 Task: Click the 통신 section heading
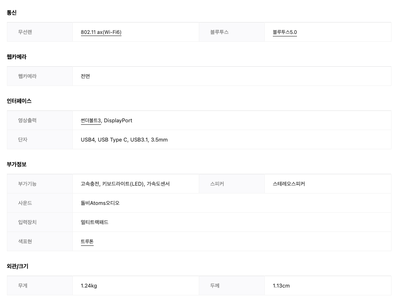coord(12,13)
